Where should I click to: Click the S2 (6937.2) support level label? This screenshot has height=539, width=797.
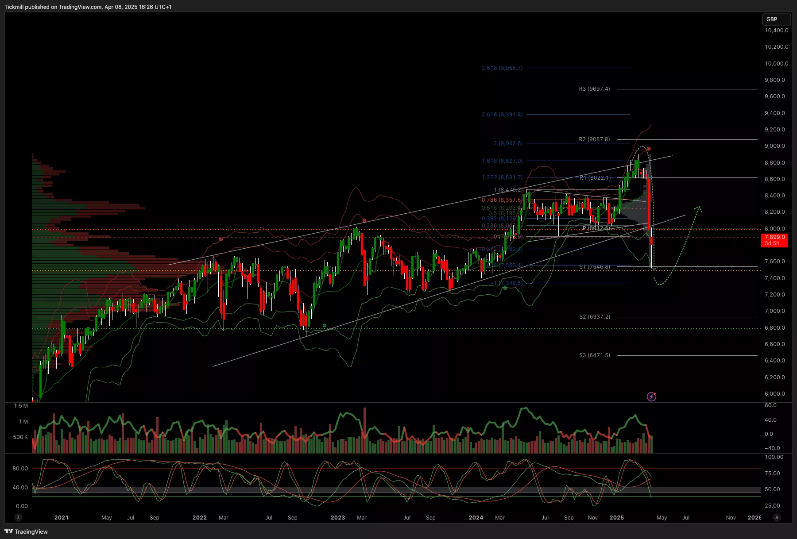click(594, 317)
